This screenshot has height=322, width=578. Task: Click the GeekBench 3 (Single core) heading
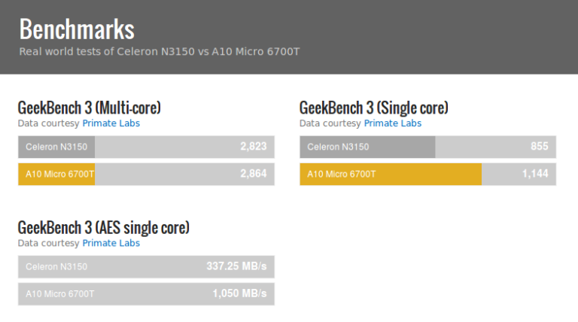pos(374,108)
